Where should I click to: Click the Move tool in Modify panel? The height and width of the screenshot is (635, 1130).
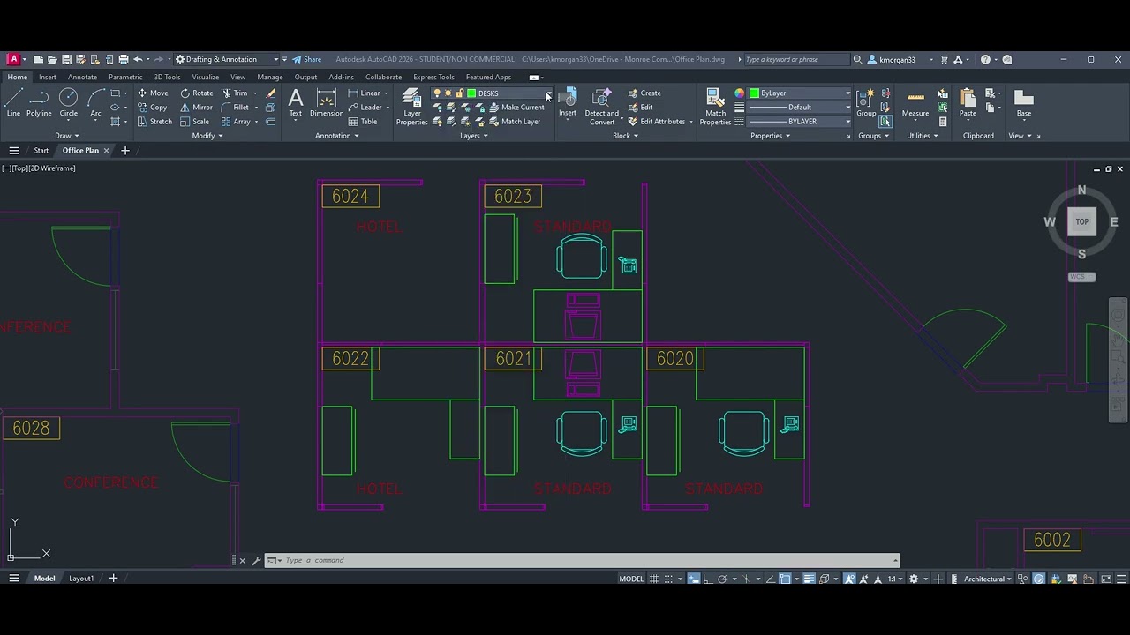152,93
